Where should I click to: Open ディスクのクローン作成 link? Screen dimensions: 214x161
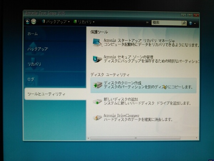tap(122, 83)
